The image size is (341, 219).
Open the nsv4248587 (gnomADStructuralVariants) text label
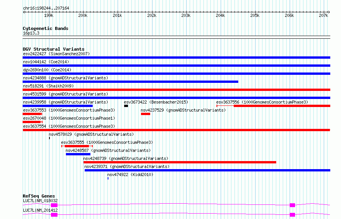pyautogui.click(x=108, y=150)
